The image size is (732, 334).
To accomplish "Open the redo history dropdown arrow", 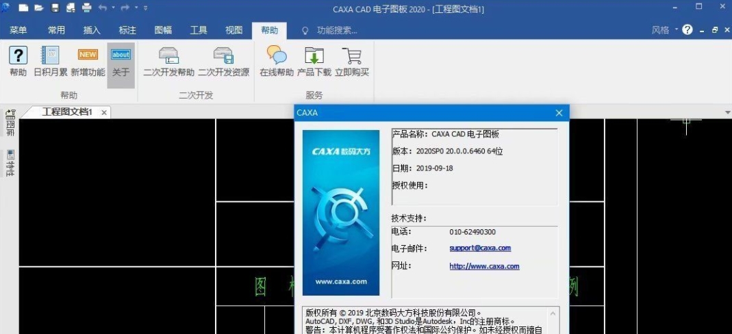I will coord(136,8).
